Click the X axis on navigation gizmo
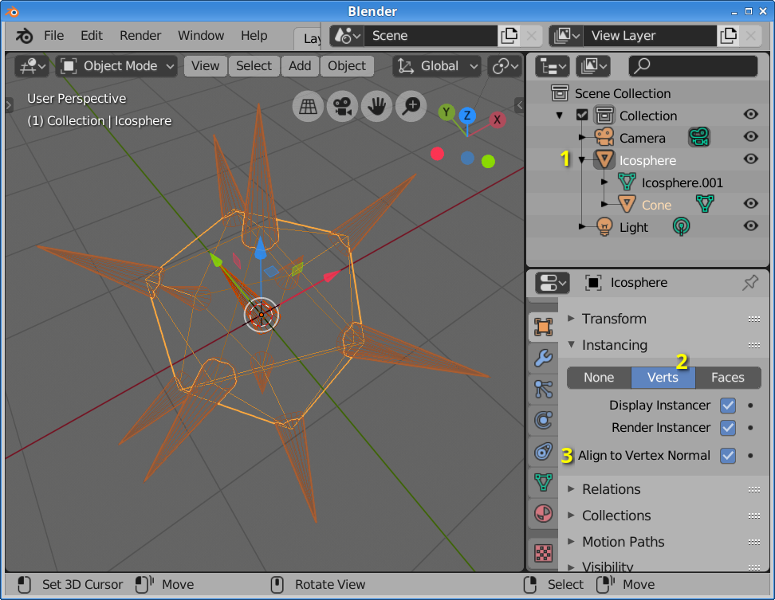775x600 pixels. pyautogui.click(x=498, y=120)
